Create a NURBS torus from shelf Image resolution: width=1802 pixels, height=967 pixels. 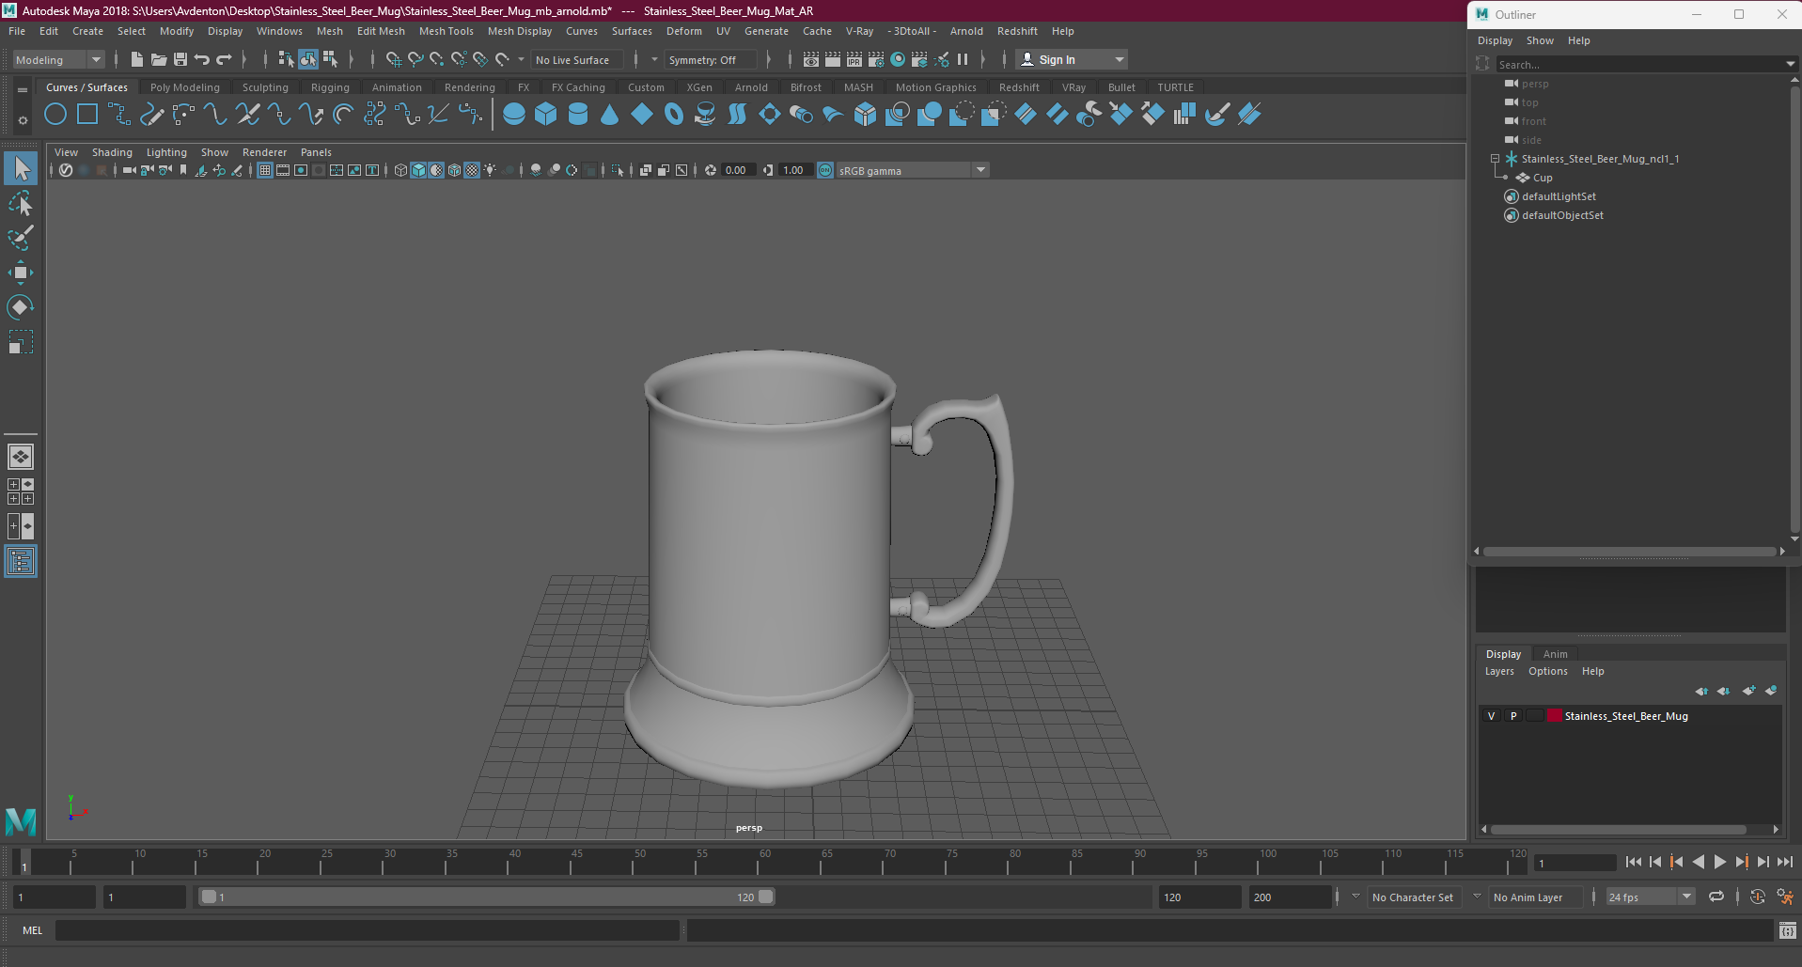[674, 115]
